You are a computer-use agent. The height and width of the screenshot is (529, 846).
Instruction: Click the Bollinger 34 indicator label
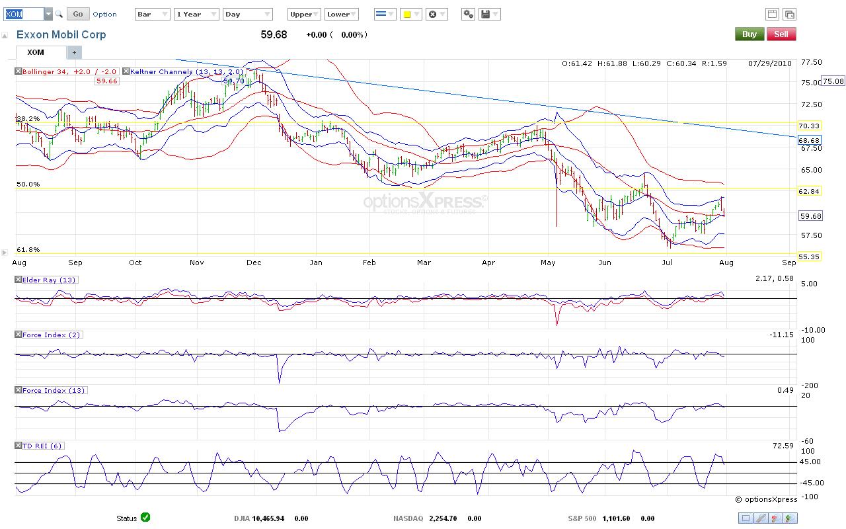[x=70, y=71]
